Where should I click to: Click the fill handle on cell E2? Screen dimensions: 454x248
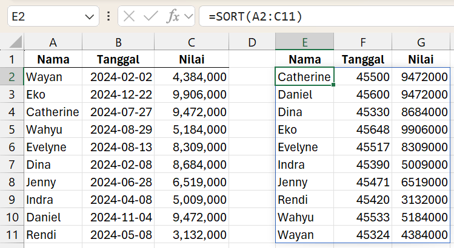click(x=333, y=85)
